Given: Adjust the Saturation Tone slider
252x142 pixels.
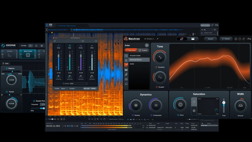Looking at the screenshot, I should tap(224, 105).
